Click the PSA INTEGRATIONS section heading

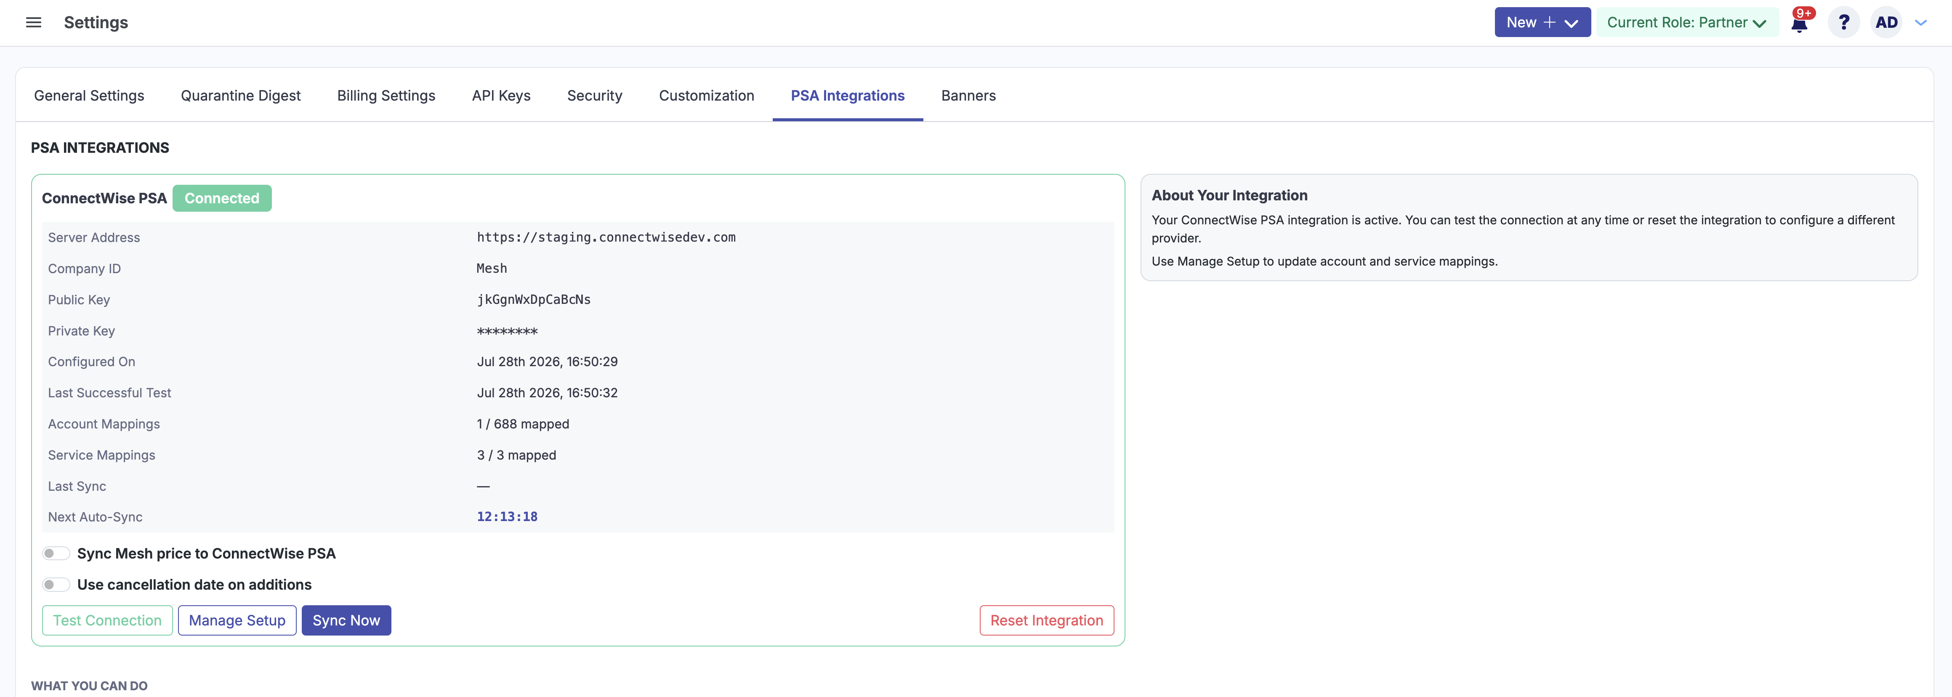coord(100,148)
